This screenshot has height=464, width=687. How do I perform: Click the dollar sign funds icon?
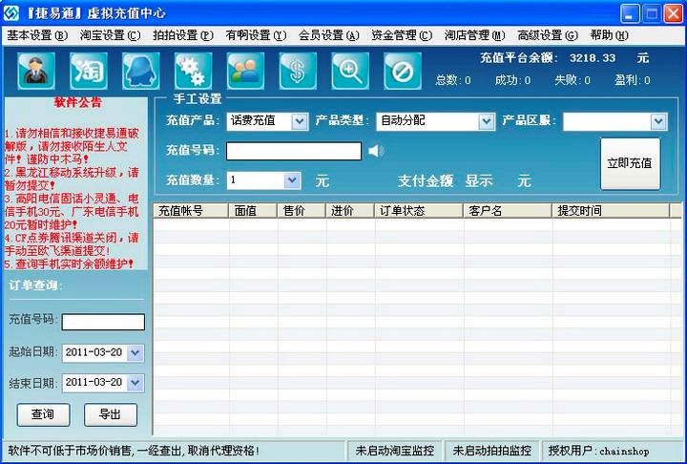[298, 71]
